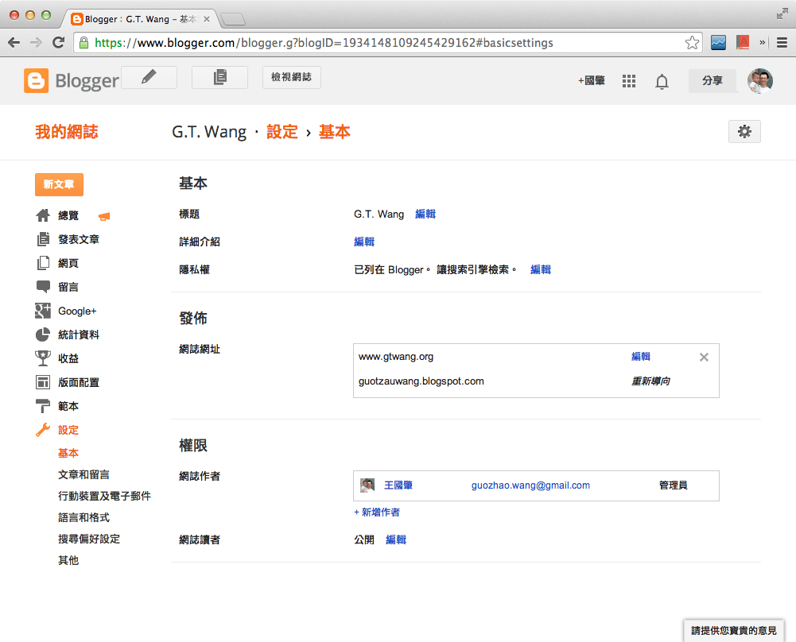Select the 收益 earnings icon
796x642 pixels.
coord(41,358)
